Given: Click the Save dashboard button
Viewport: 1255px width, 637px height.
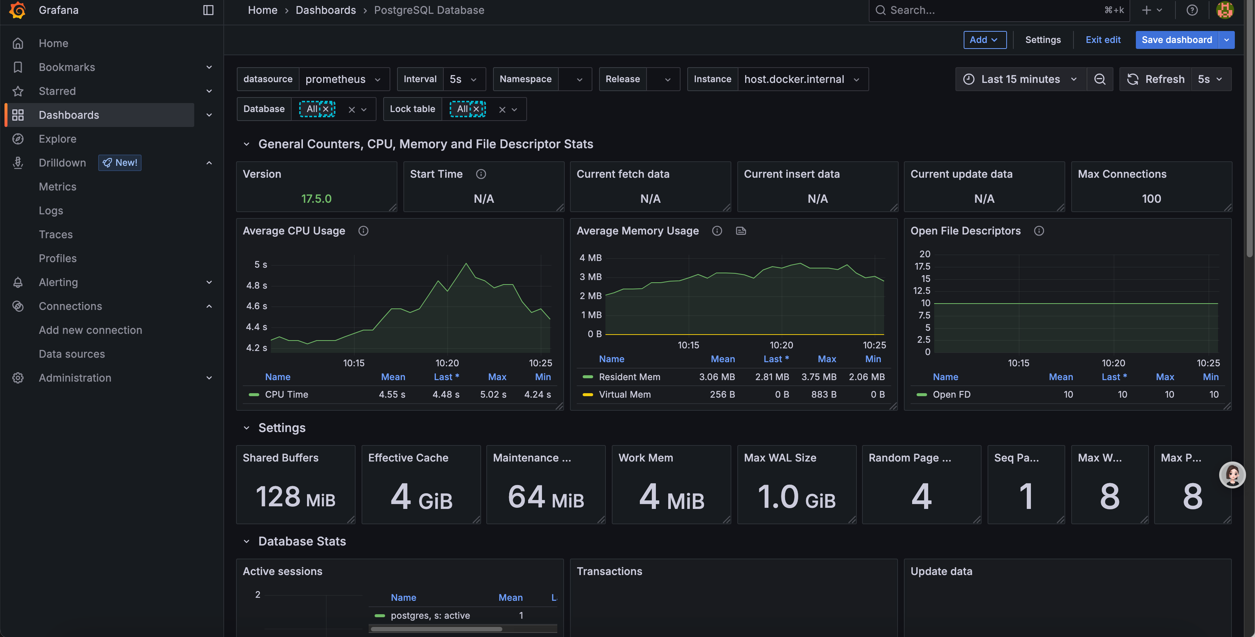Looking at the screenshot, I should 1177,40.
